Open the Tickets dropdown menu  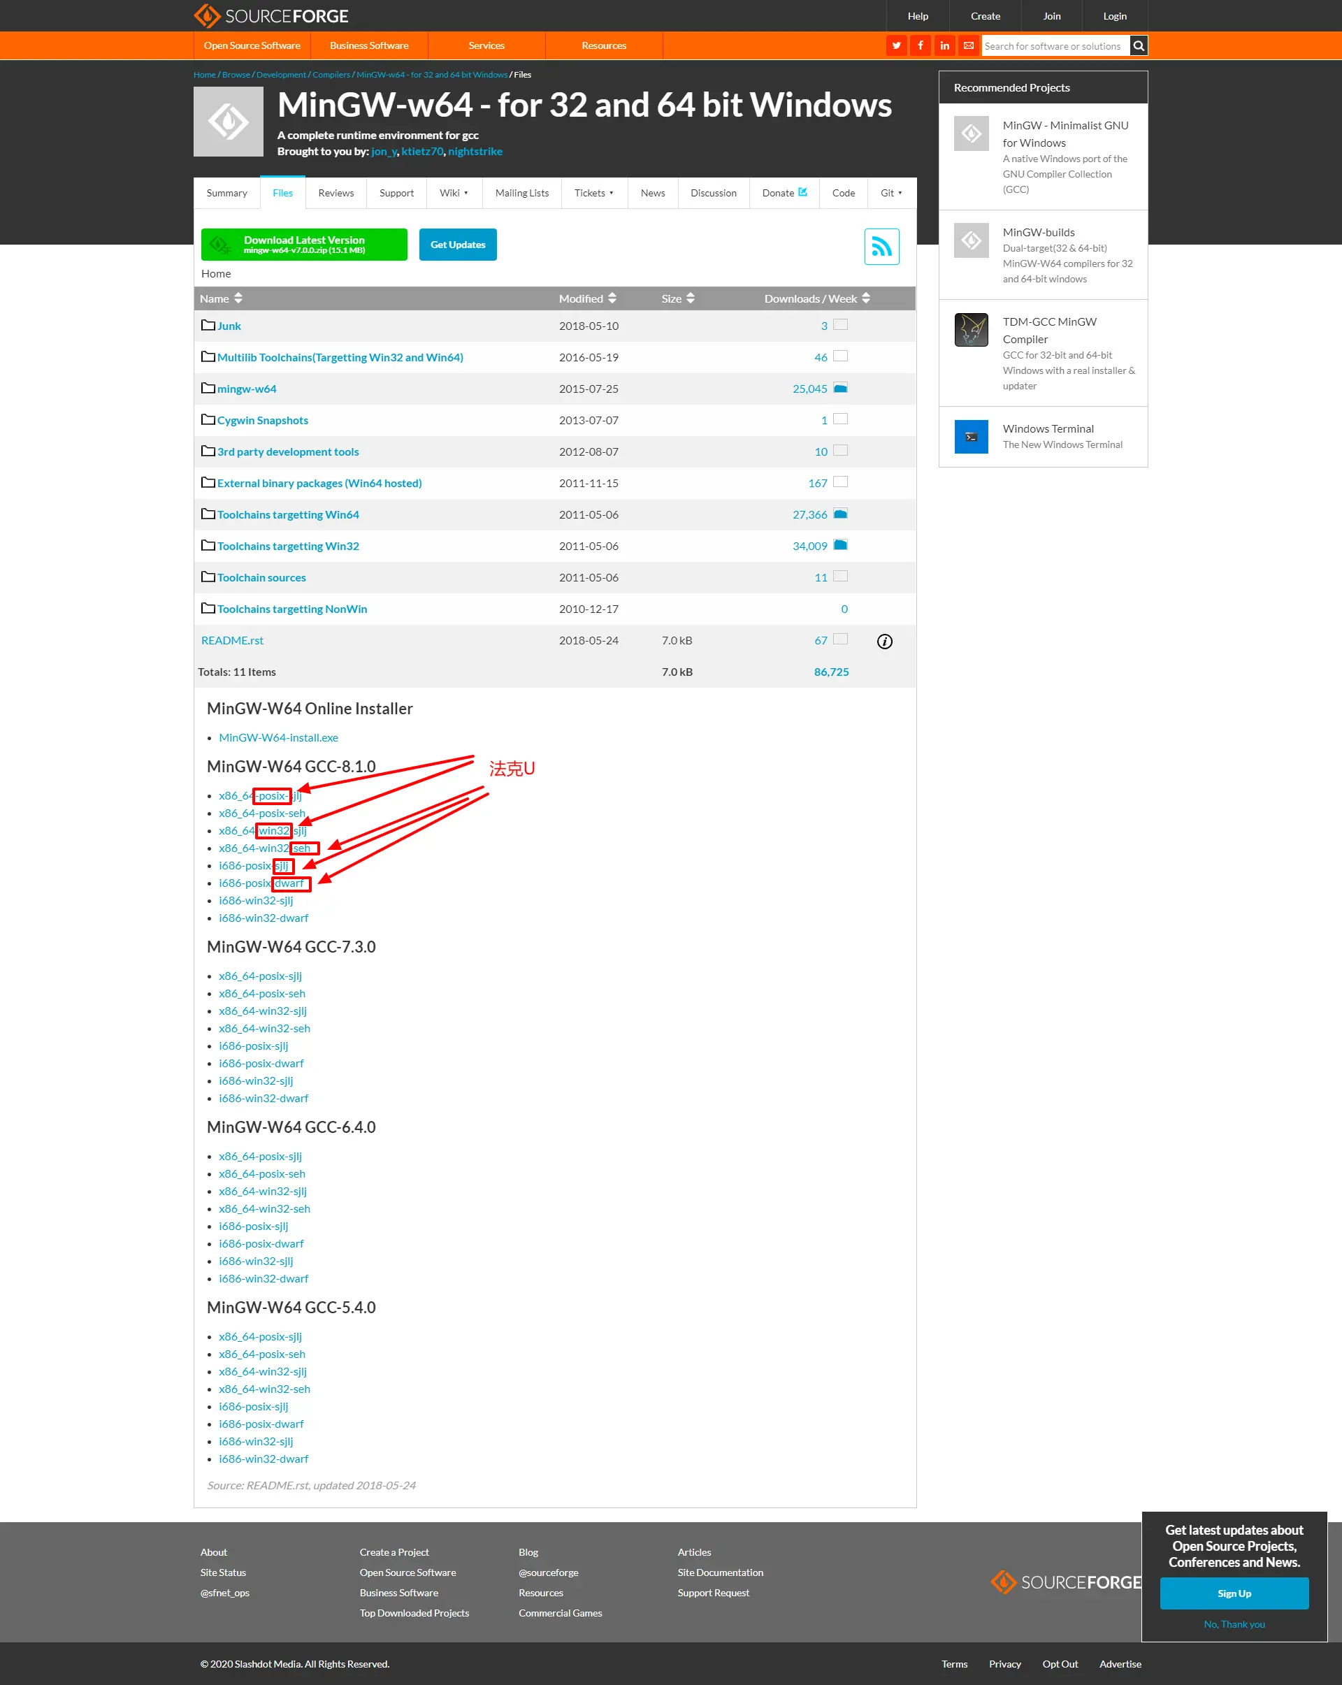[593, 193]
